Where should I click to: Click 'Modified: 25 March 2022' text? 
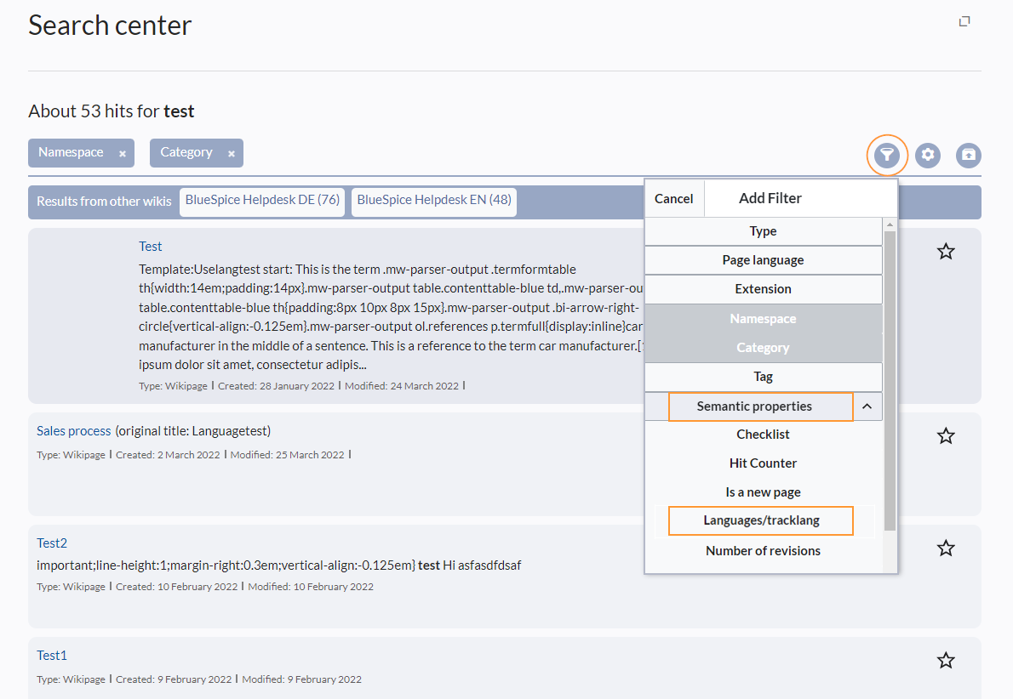287,455
